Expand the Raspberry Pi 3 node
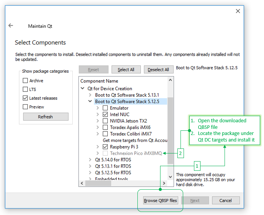This screenshot has height=215, width=264. click(98, 147)
